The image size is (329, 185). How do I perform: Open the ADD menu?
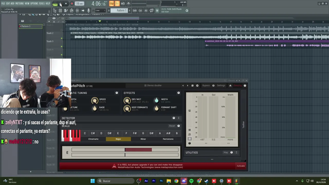pos(12,3)
